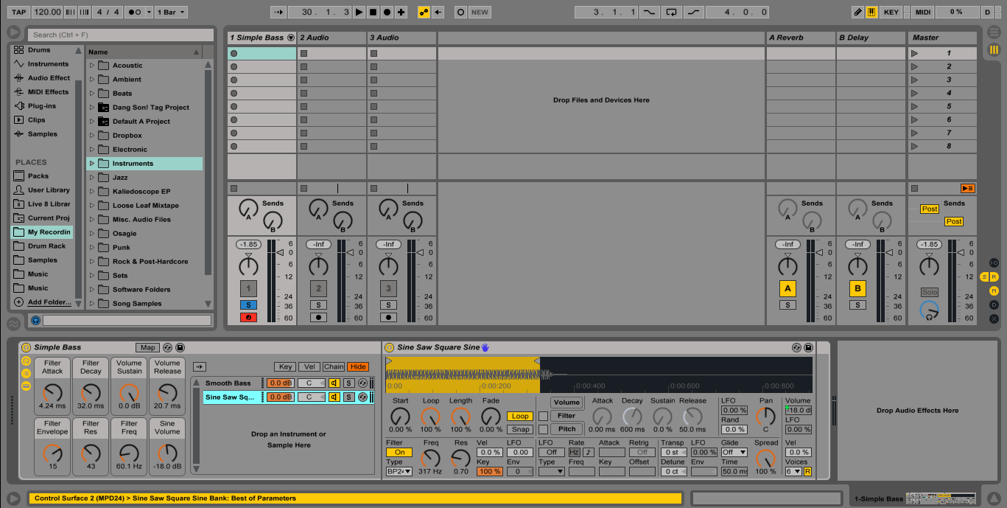Toggle the computer MIDI keyboard icon

tap(871, 12)
